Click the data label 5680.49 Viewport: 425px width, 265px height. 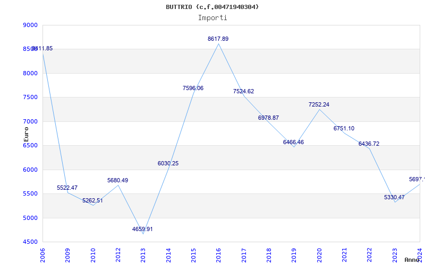[117, 181]
